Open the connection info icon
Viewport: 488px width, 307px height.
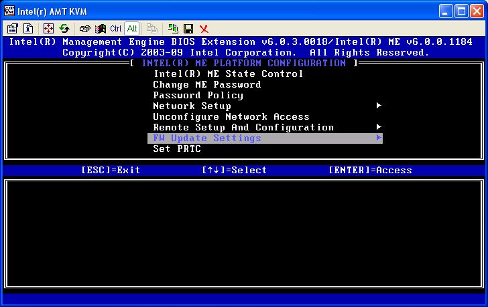(28, 29)
